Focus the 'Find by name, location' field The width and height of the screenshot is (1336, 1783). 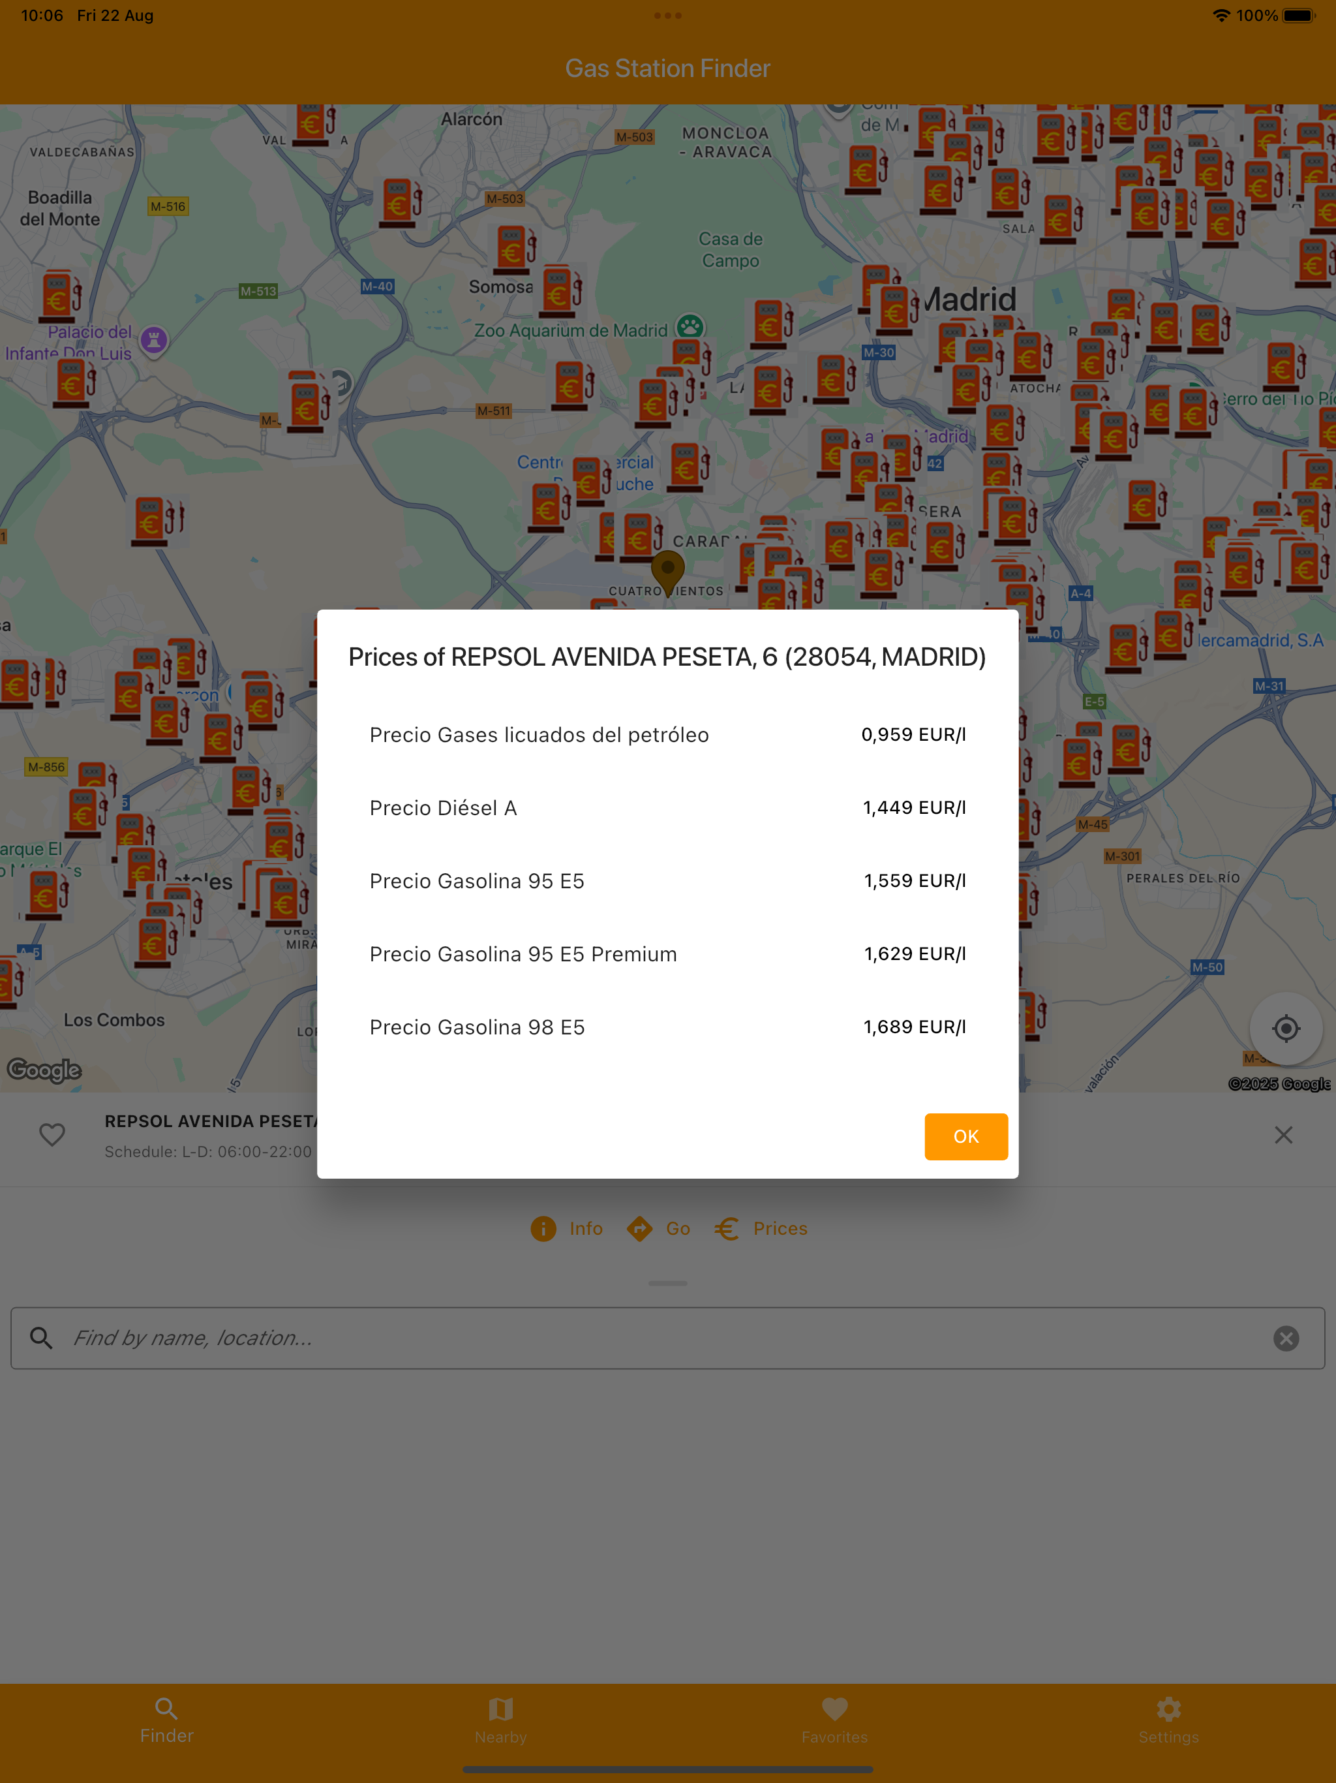(645, 1338)
